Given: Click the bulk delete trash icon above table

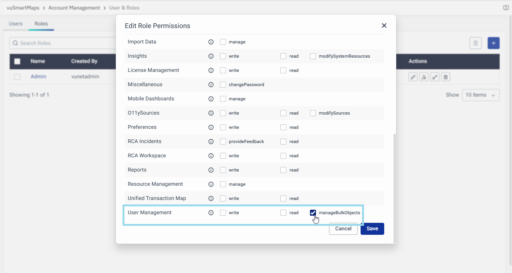Looking at the screenshot, I should tap(475, 43).
